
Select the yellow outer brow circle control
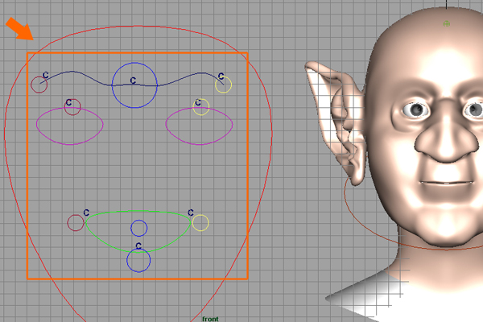click(223, 85)
